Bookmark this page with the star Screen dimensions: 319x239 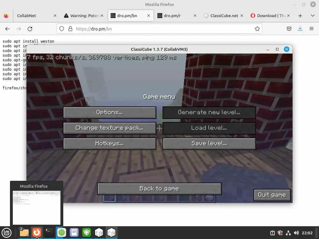[257, 29]
